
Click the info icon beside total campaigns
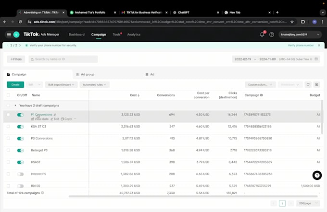click(x=42, y=193)
